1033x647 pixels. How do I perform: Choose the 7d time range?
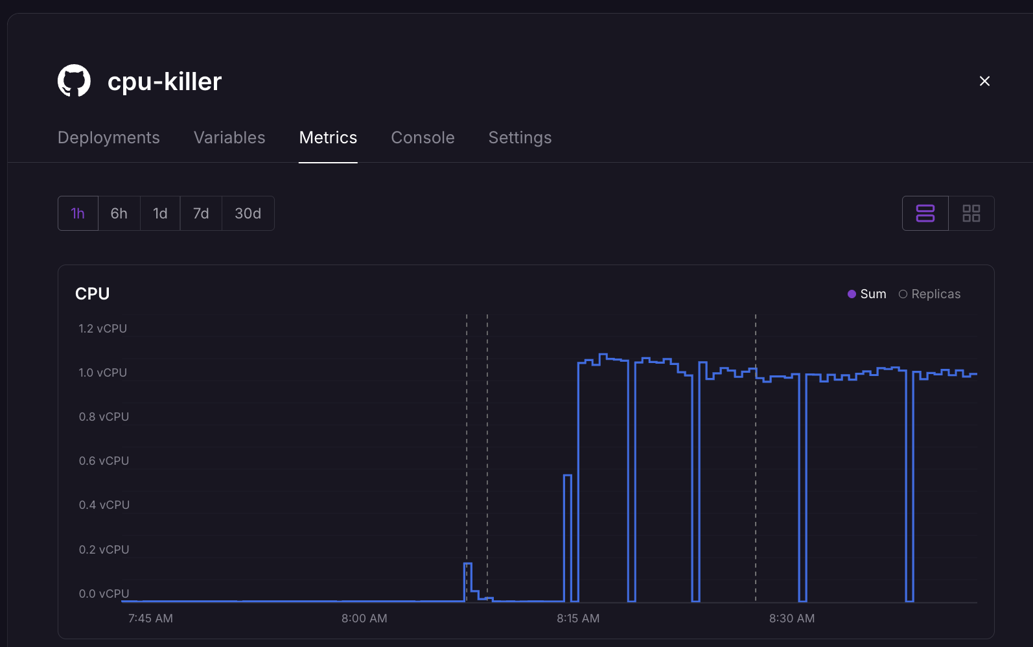point(201,213)
